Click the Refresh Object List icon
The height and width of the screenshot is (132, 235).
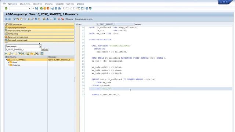(x=37, y=54)
